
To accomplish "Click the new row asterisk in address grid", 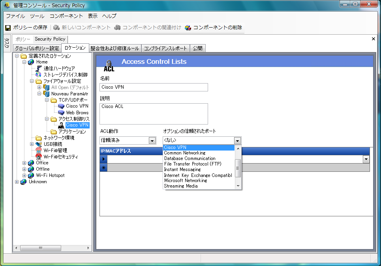I will [x=103, y=168].
